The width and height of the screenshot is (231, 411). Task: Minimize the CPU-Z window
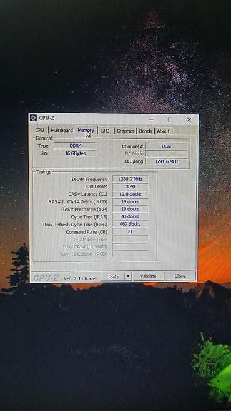(151, 119)
